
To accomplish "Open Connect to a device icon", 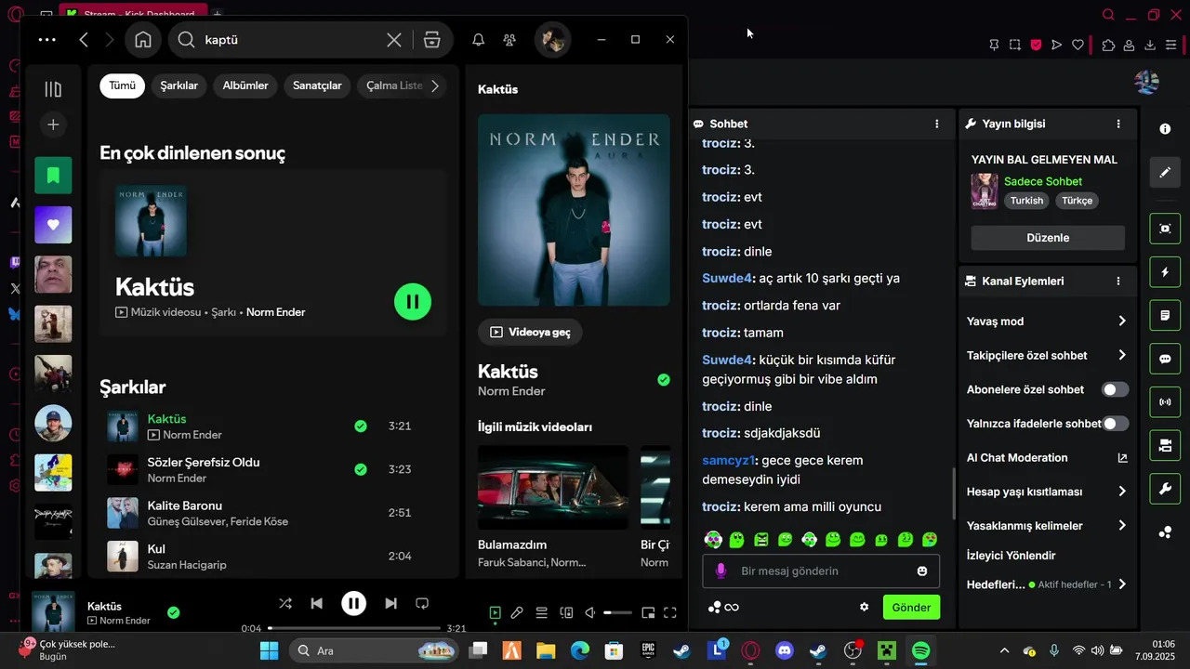I will 566,612.
